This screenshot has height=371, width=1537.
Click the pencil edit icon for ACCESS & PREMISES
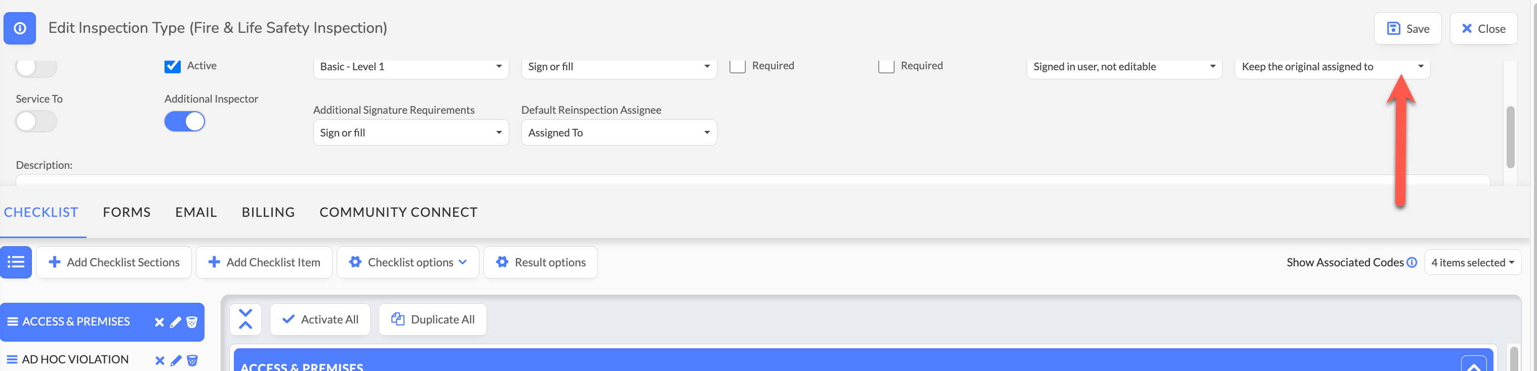click(x=175, y=322)
